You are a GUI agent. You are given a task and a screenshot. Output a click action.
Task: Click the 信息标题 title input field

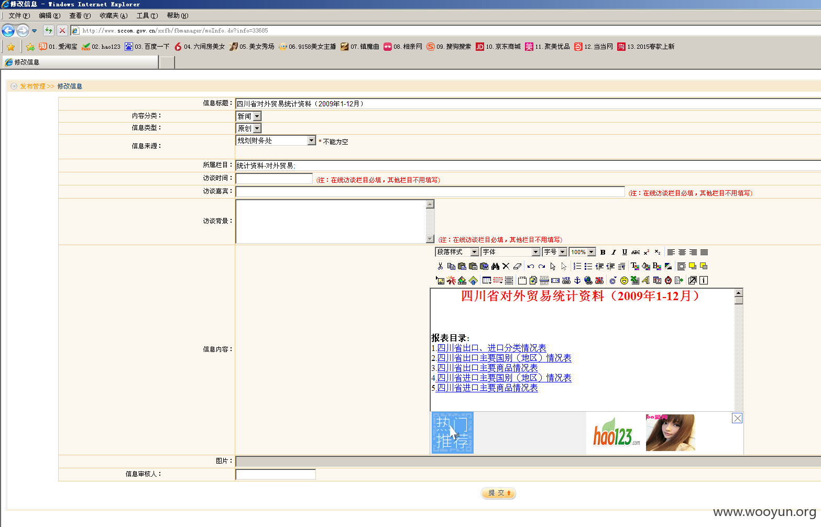coord(528,104)
